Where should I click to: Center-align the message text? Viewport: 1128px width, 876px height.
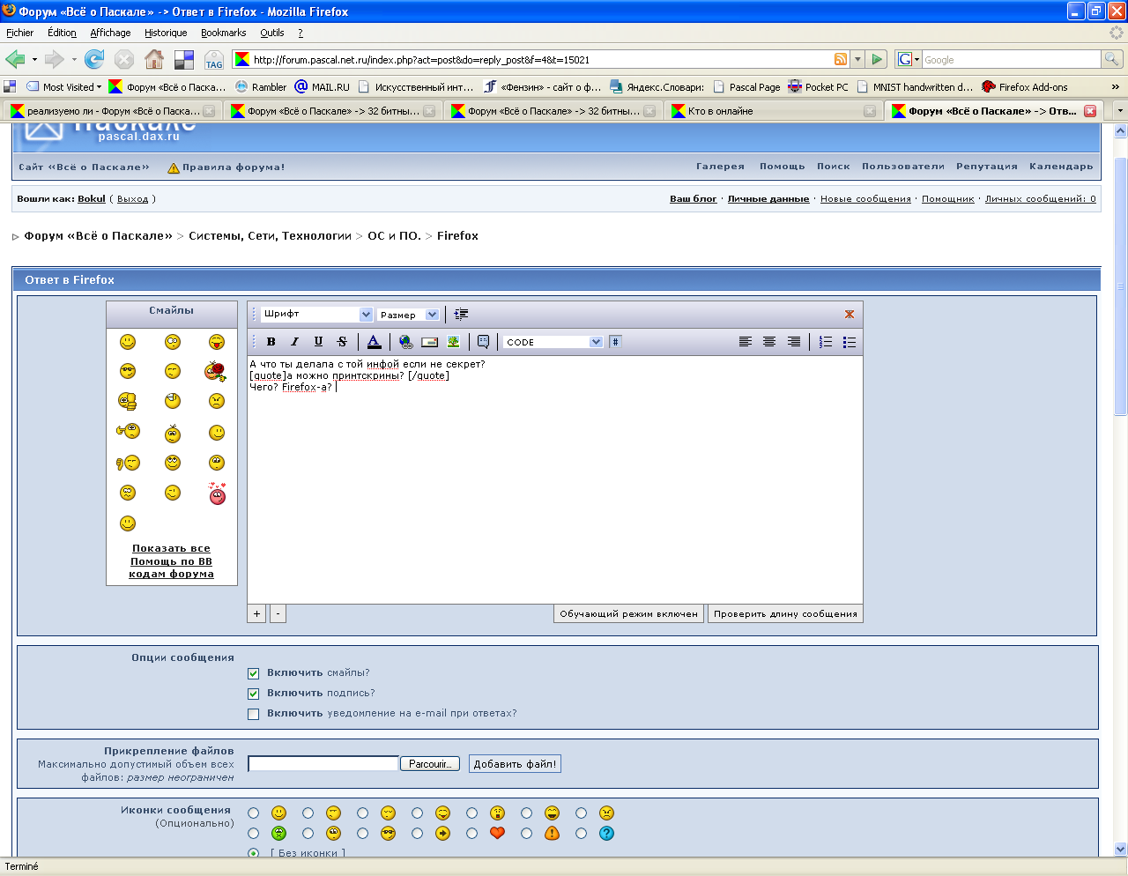[x=769, y=342]
